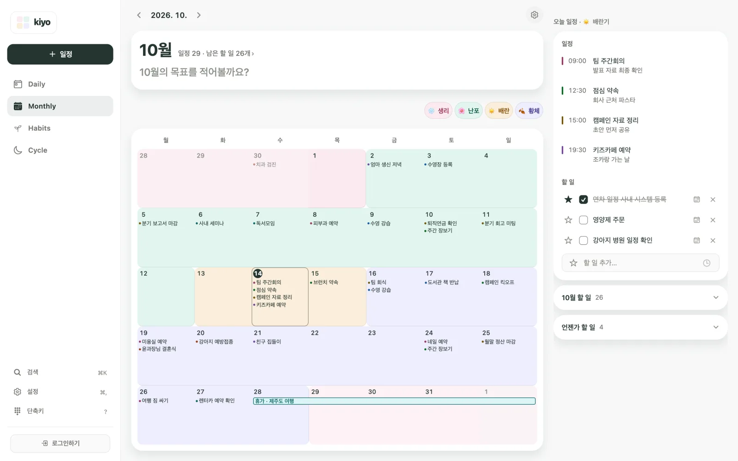
Task: Star the 강아지 병원 일정 확인 task
Action: coord(568,240)
